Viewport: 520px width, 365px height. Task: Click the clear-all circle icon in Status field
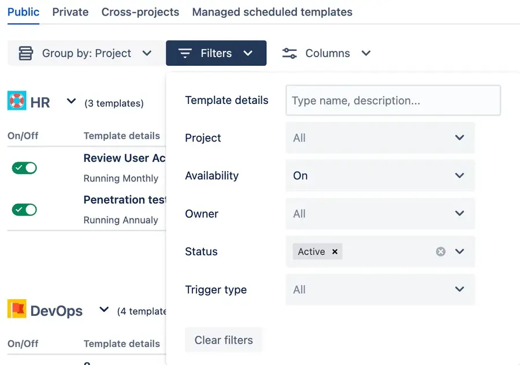440,251
